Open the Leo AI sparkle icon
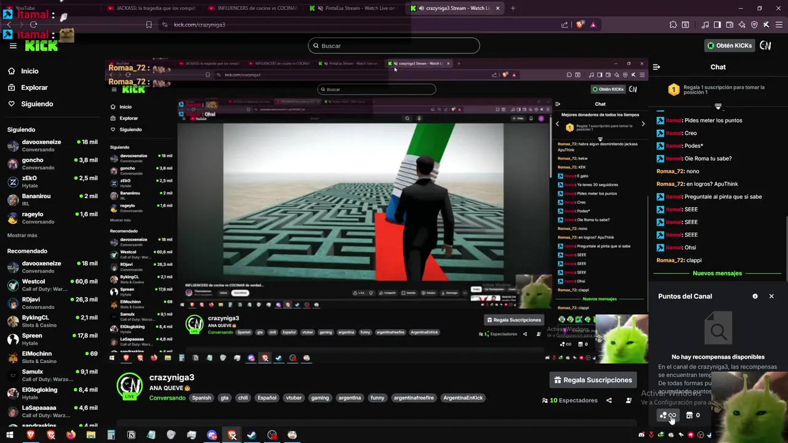 coord(742,25)
